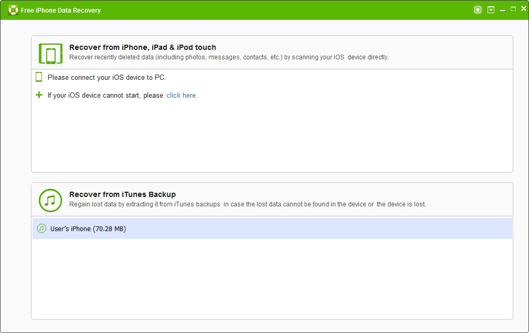Select the User's iPhone (70.28 MB) backup row
The width and height of the screenshot is (529, 333).
tap(272, 228)
